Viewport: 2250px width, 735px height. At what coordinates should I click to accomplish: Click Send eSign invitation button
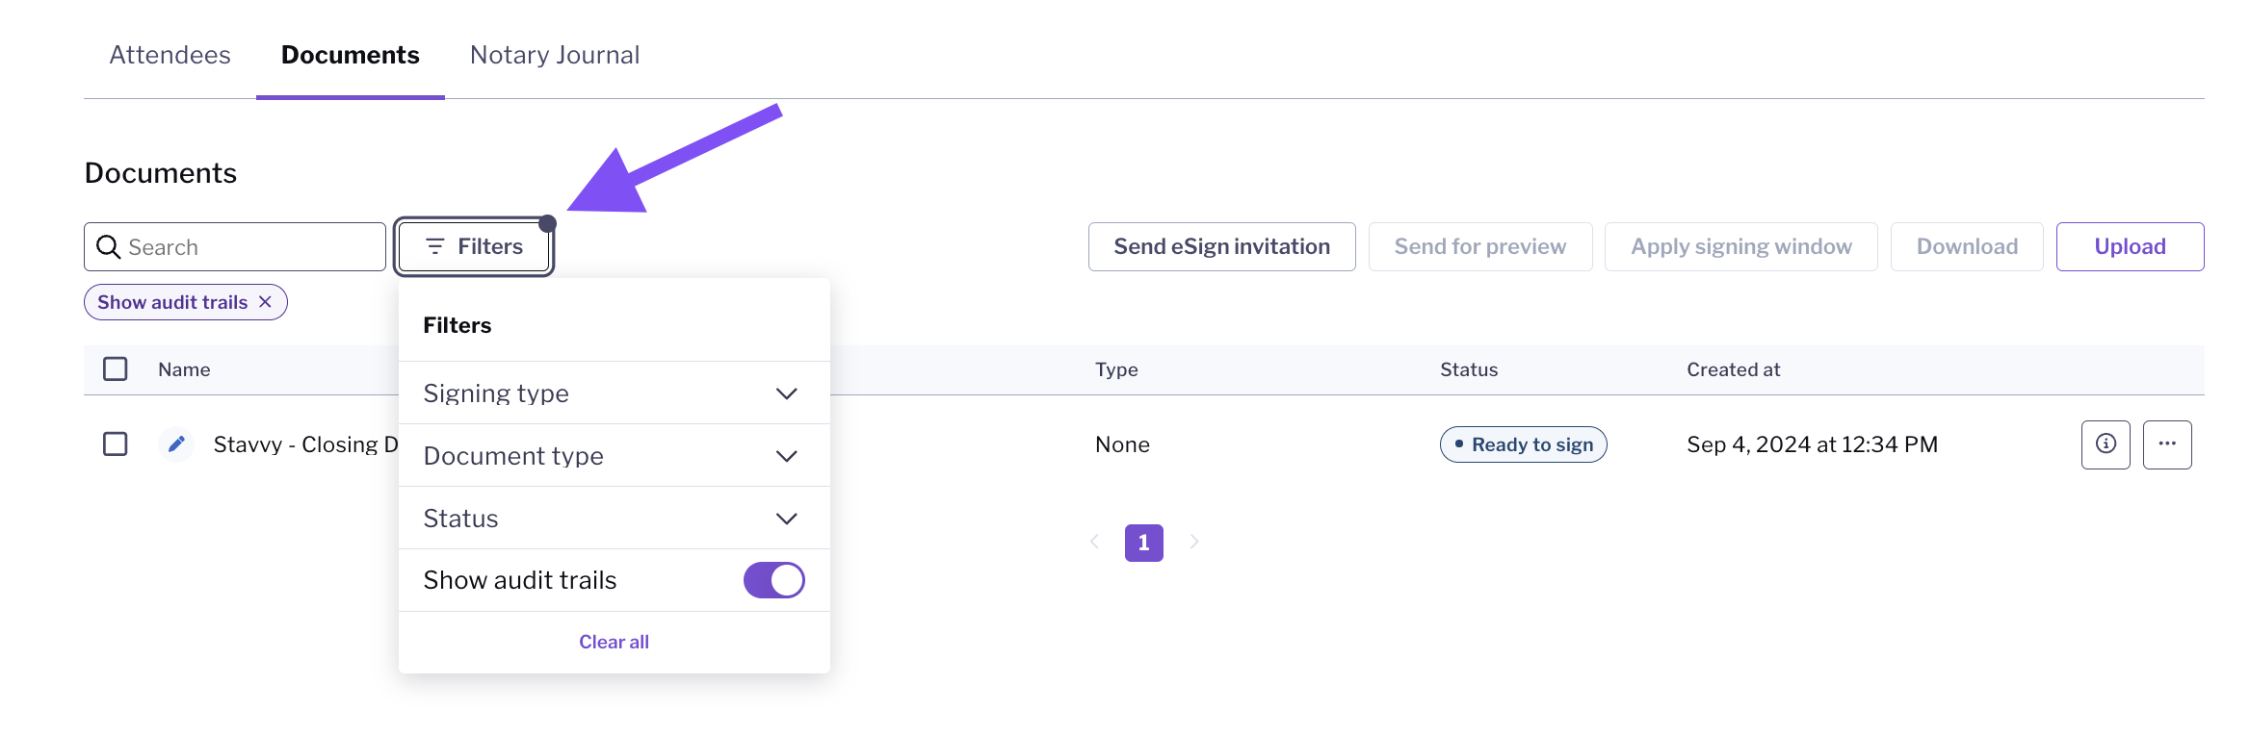tap(1221, 247)
